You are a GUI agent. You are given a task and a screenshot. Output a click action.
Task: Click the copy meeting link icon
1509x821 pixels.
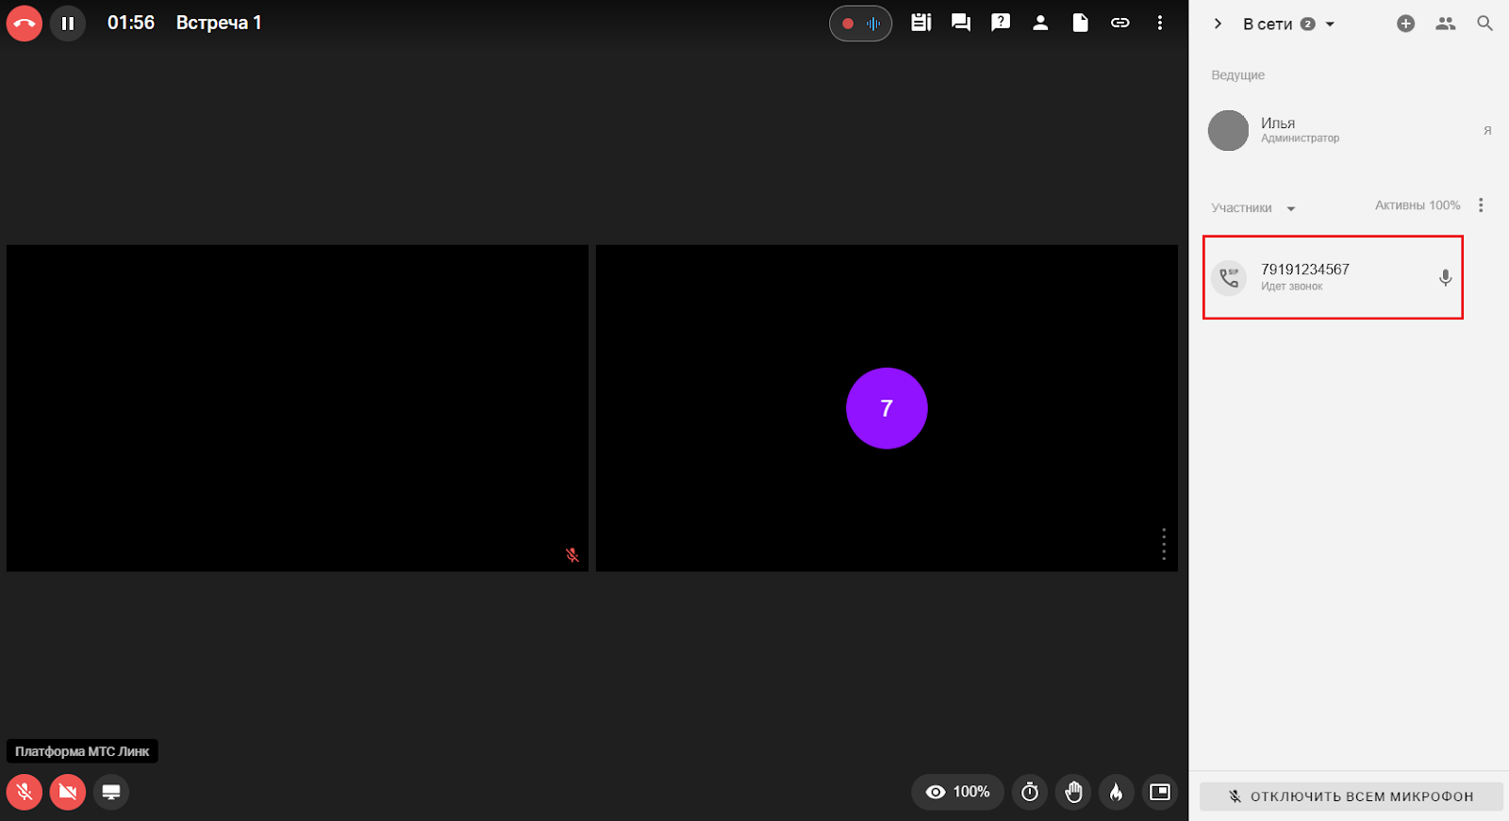coord(1119,23)
